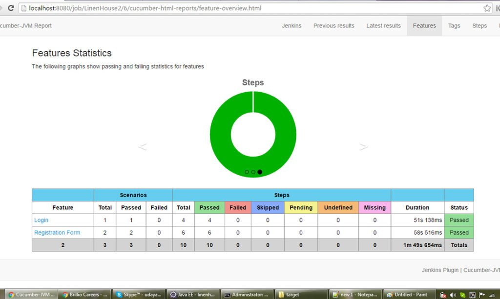Image resolution: width=500 pixels, height=299 pixels.
Task: Open the Latest results navigation item
Action: (383, 26)
